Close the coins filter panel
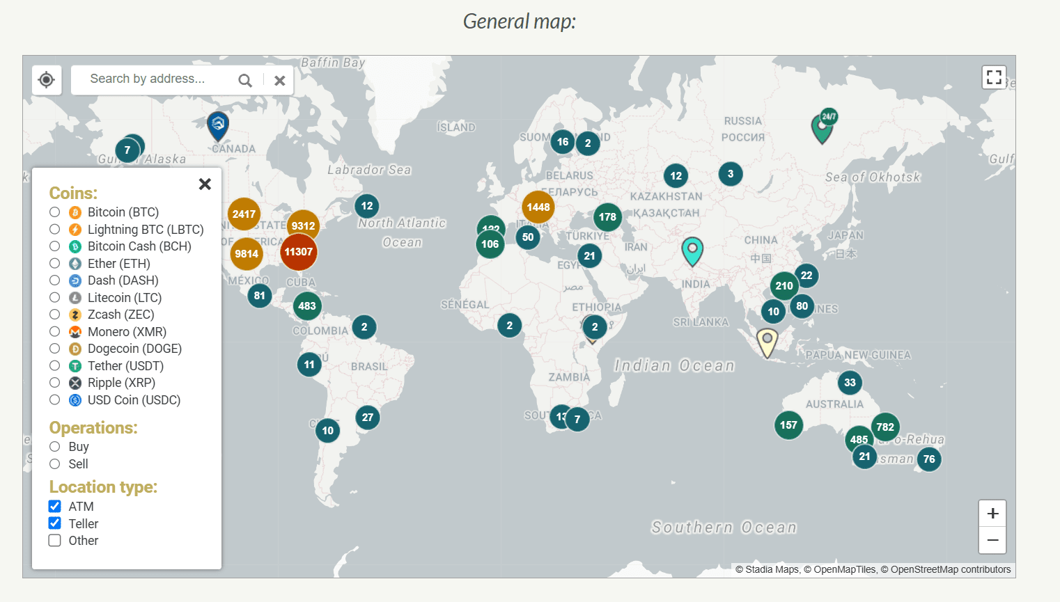This screenshot has width=1060, height=602. pyautogui.click(x=205, y=184)
